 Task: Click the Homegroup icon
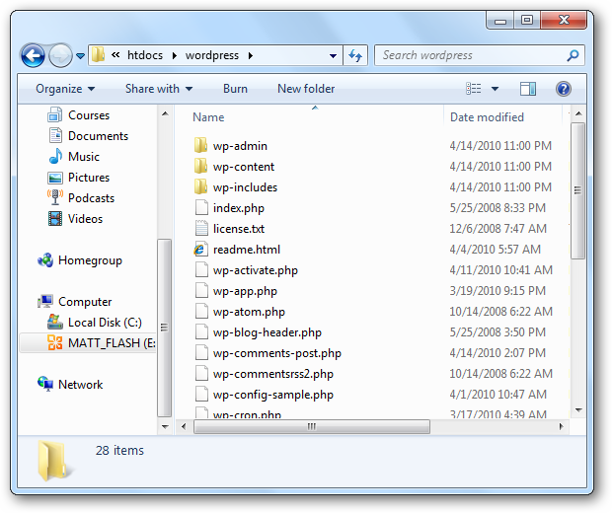coord(45,259)
